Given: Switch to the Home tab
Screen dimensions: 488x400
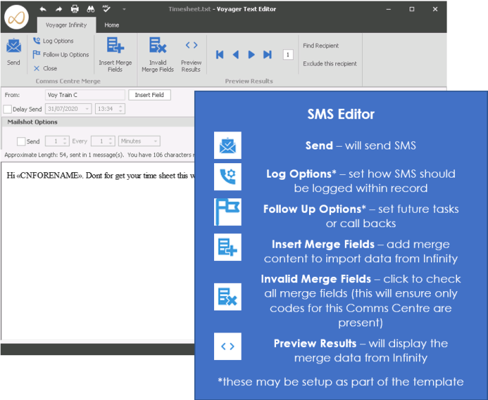Looking at the screenshot, I should (x=112, y=25).
